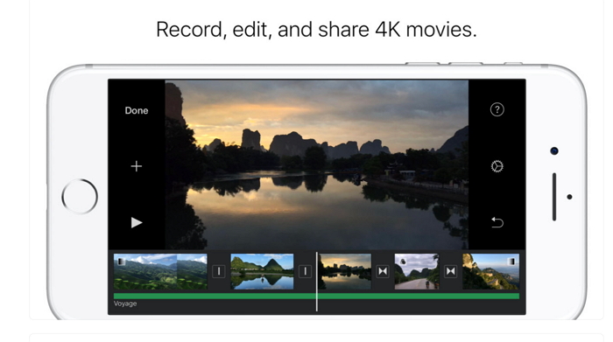Tap the fade-out marker on the last clip
Screen dimensions: 613x342
point(511,262)
